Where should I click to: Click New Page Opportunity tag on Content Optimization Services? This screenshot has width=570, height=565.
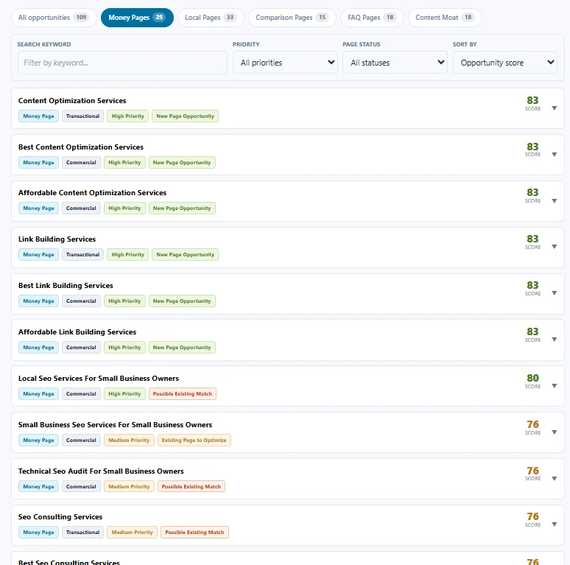tap(185, 116)
